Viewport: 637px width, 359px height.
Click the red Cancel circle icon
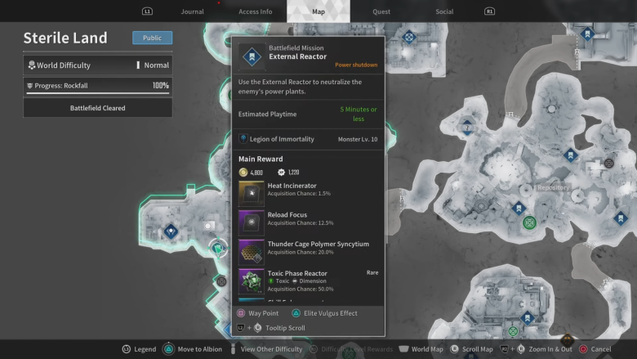(x=583, y=349)
